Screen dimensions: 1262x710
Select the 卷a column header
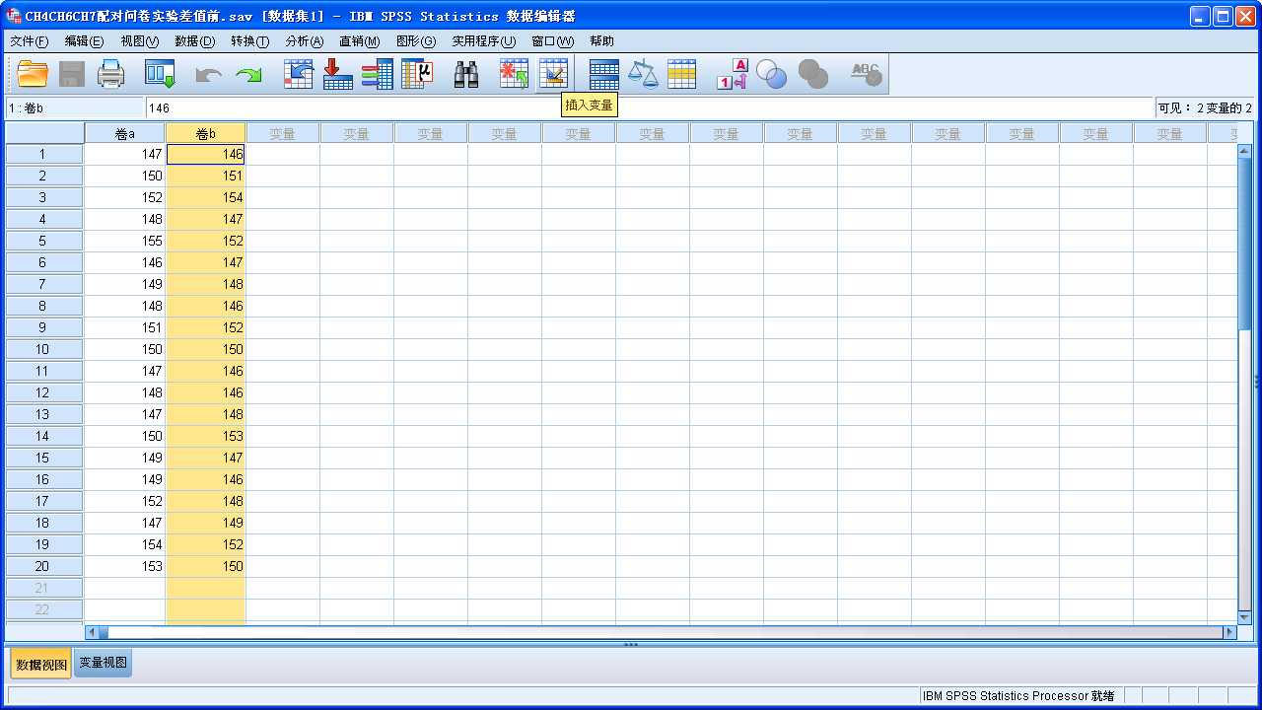125,133
